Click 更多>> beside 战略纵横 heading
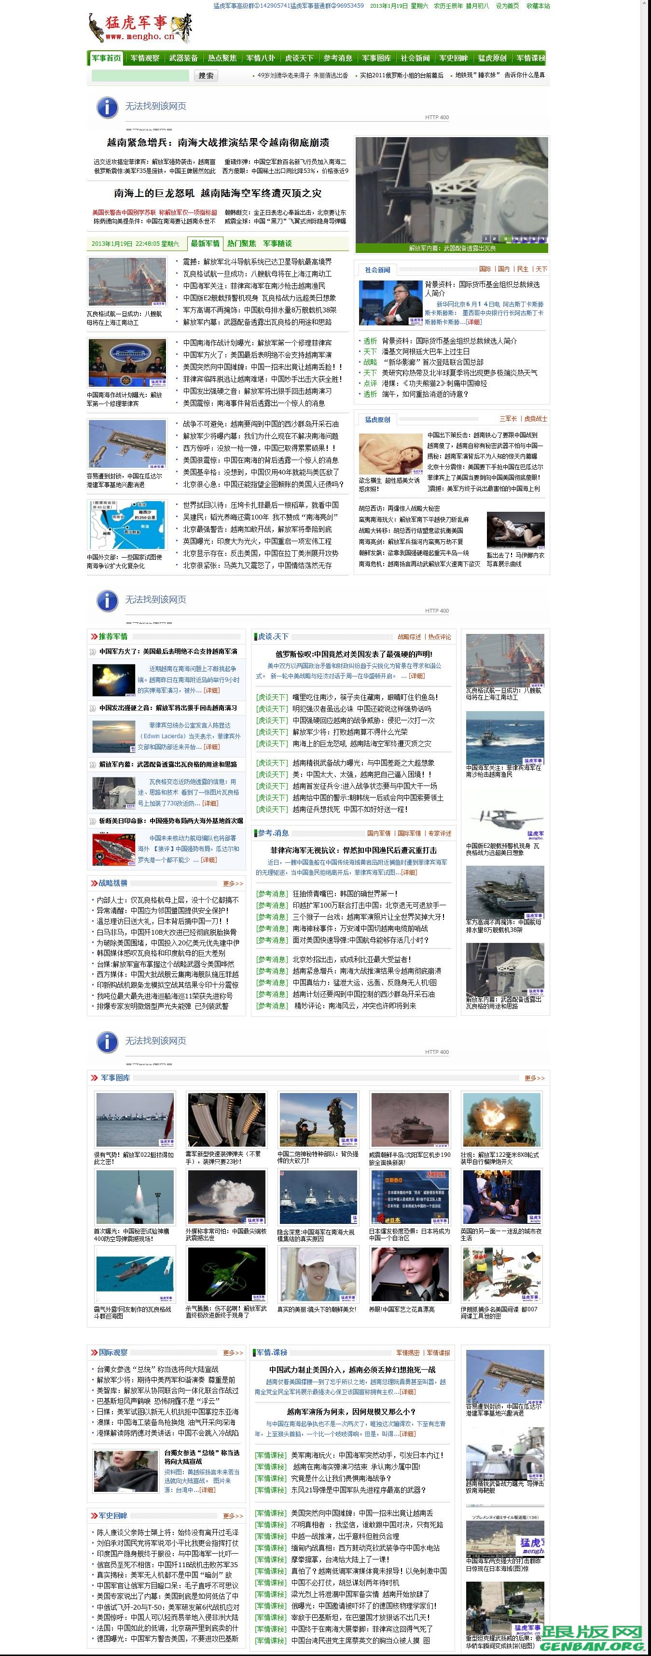 [233, 884]
